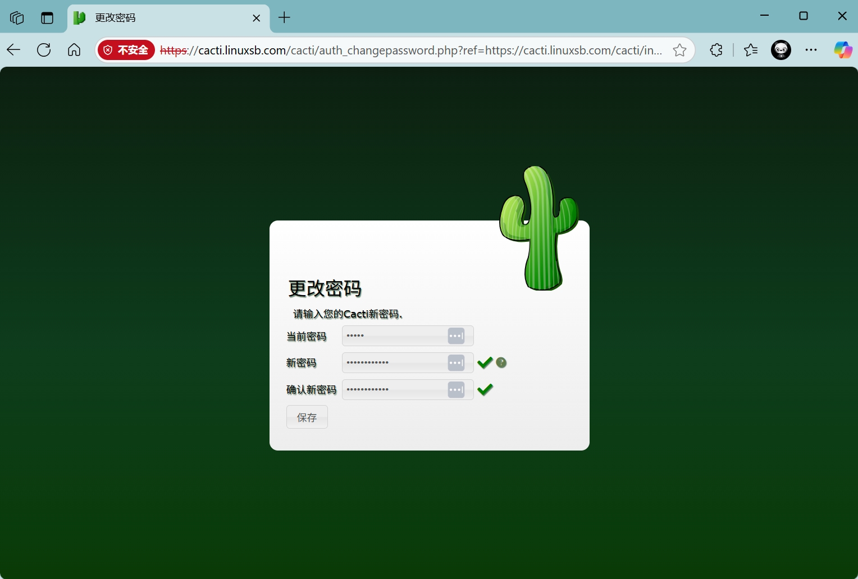Open a new browser tab
858x579 pixels.
(x=285, y=18)
